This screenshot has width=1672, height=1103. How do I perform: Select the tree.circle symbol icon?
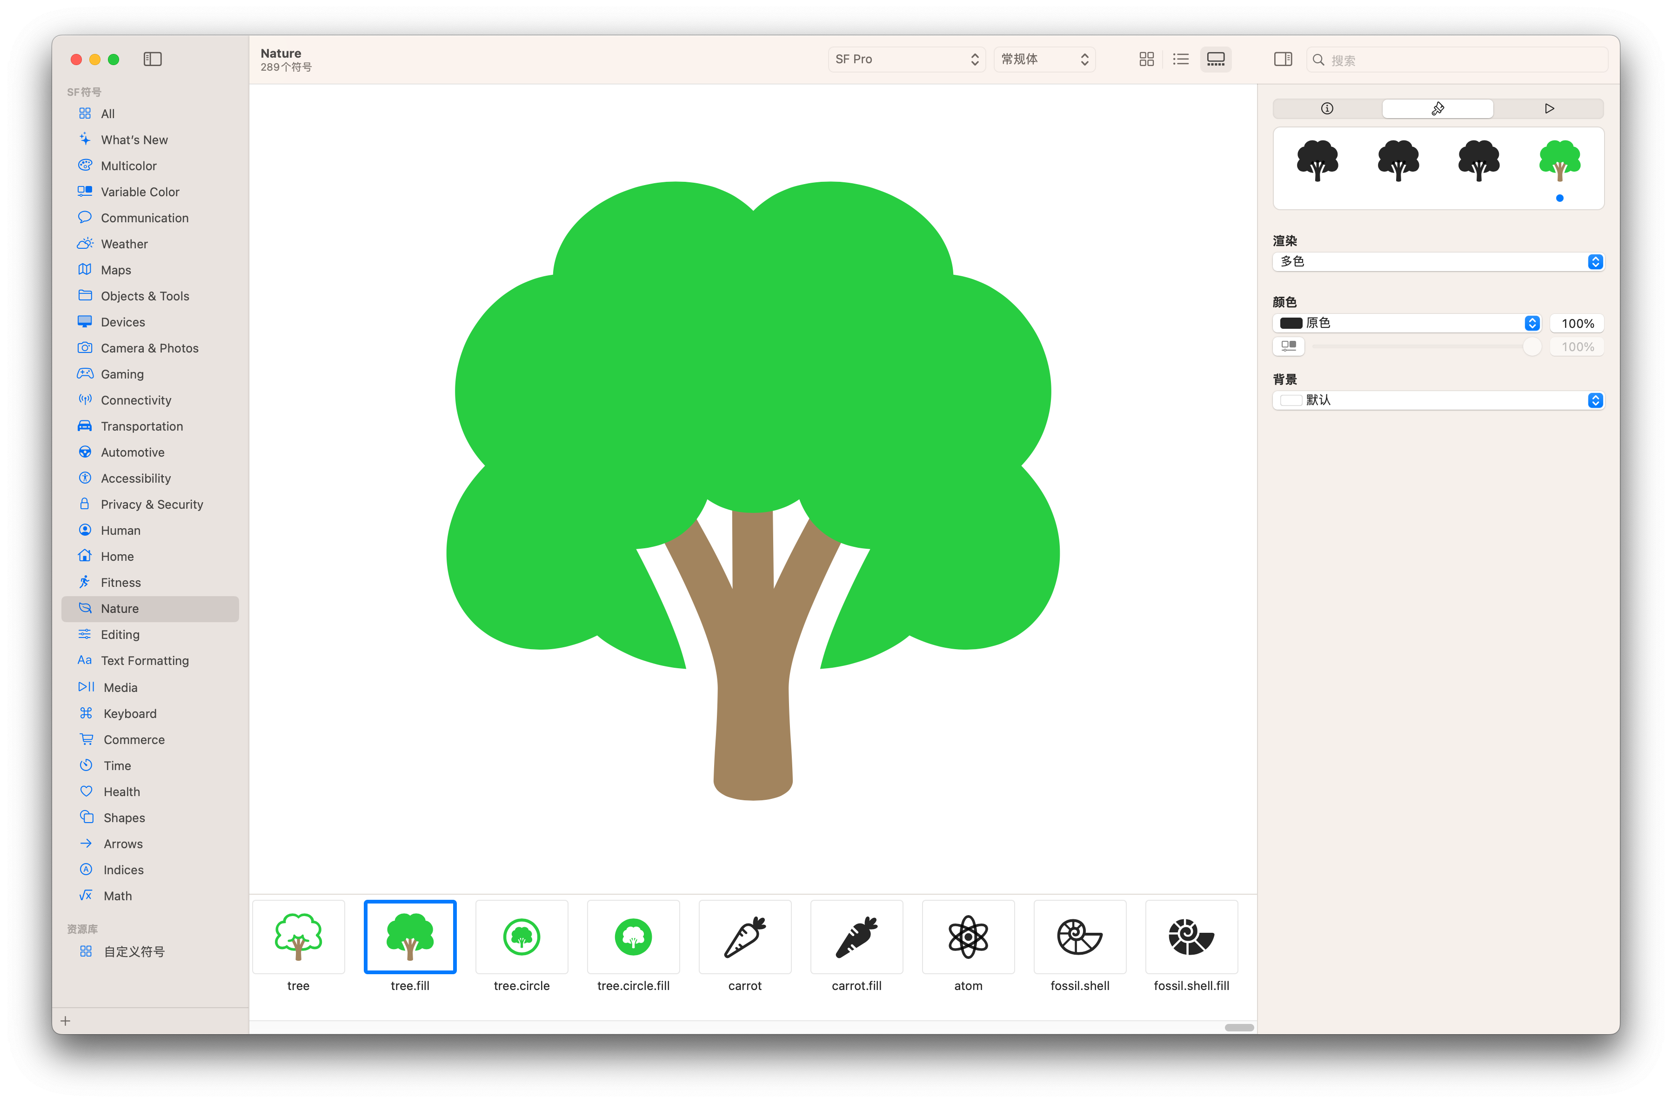(x=522, y=937)
